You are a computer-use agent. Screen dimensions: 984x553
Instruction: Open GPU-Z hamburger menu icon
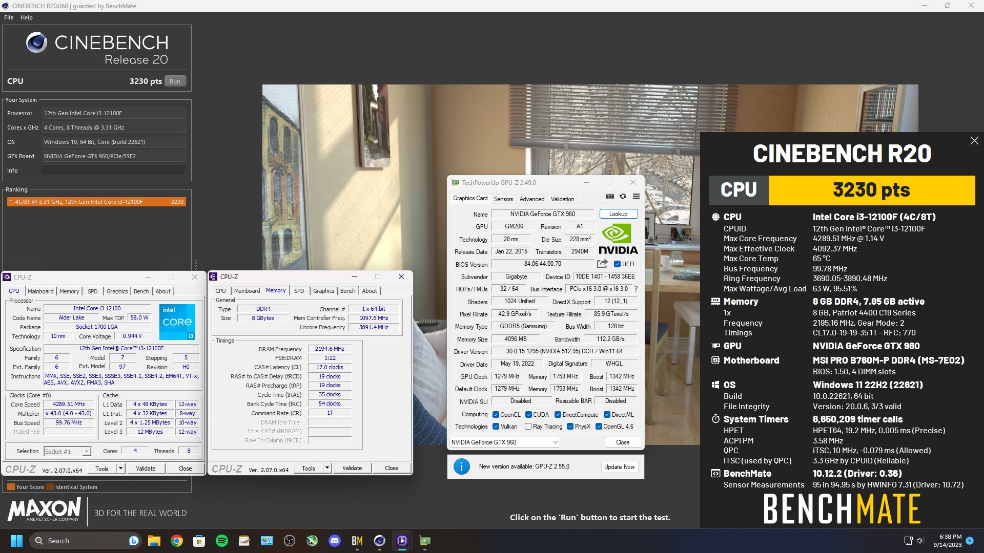point(636,196)
